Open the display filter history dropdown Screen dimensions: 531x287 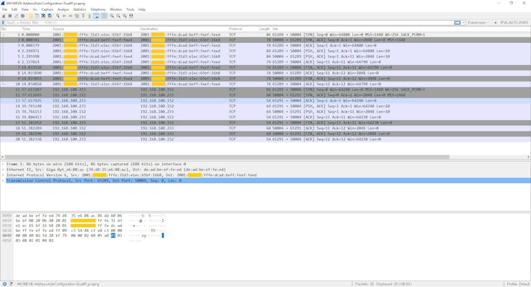pyautogui.click(x=464, y=23)
